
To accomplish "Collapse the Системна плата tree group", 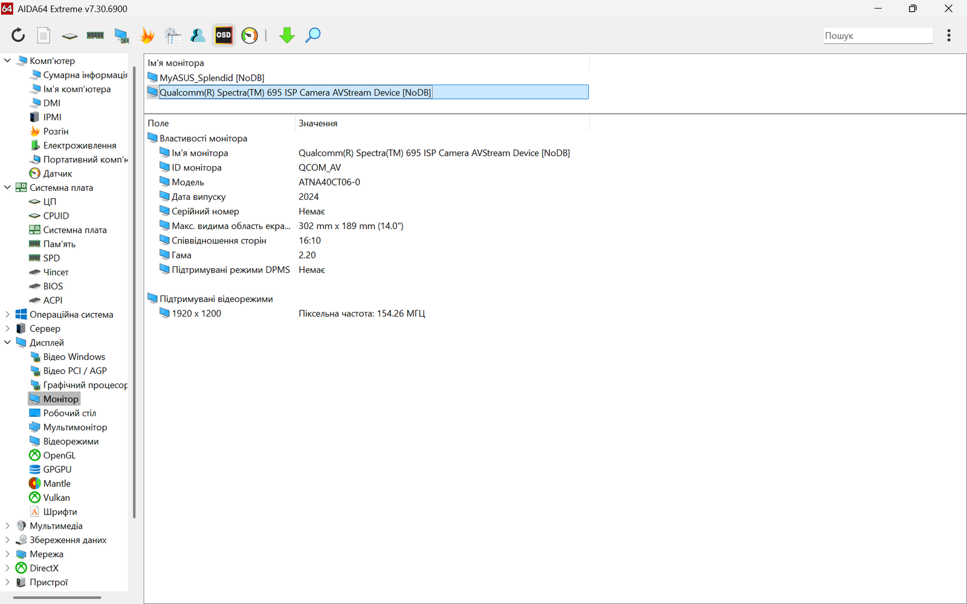I will coord(7,187).
